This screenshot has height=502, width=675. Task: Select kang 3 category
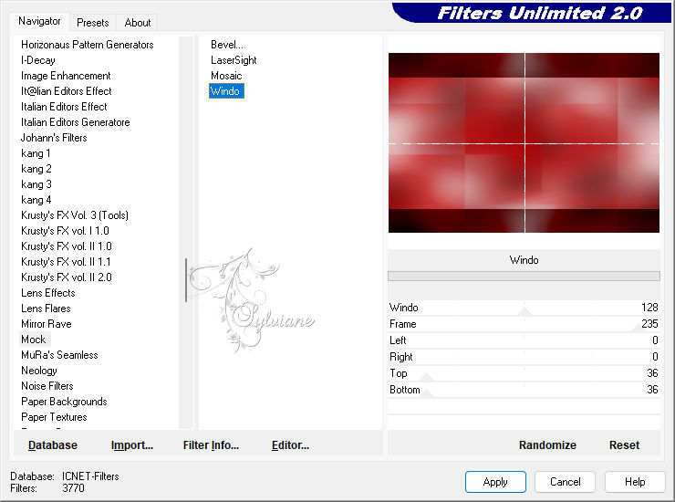[x=36, y=184]
